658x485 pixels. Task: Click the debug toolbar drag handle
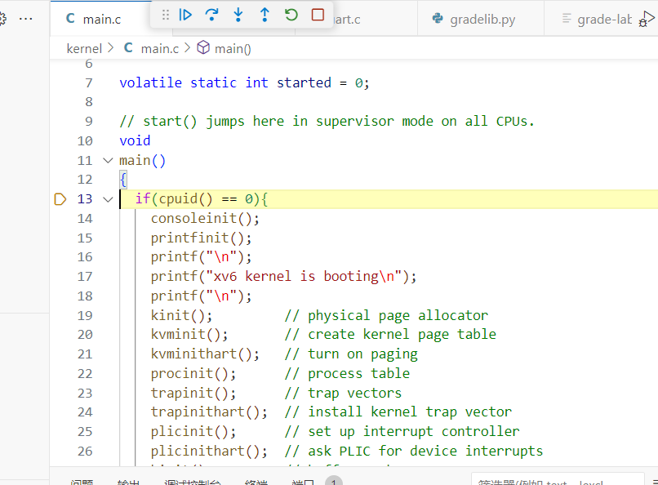166,15
